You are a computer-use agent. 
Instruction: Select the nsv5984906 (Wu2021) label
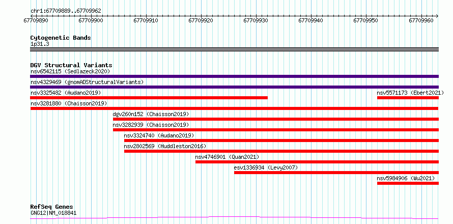pos(406,178)
